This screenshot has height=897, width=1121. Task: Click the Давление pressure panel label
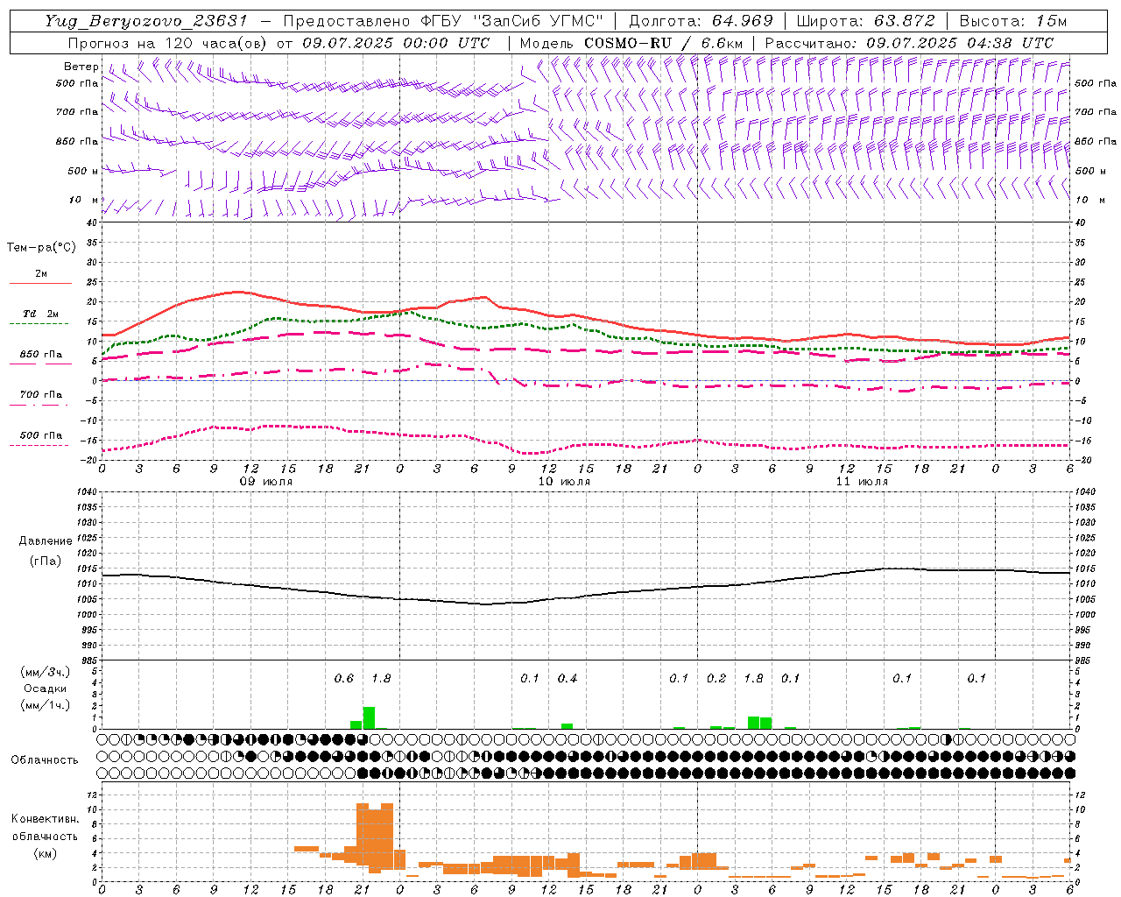[x=46, y=541]
